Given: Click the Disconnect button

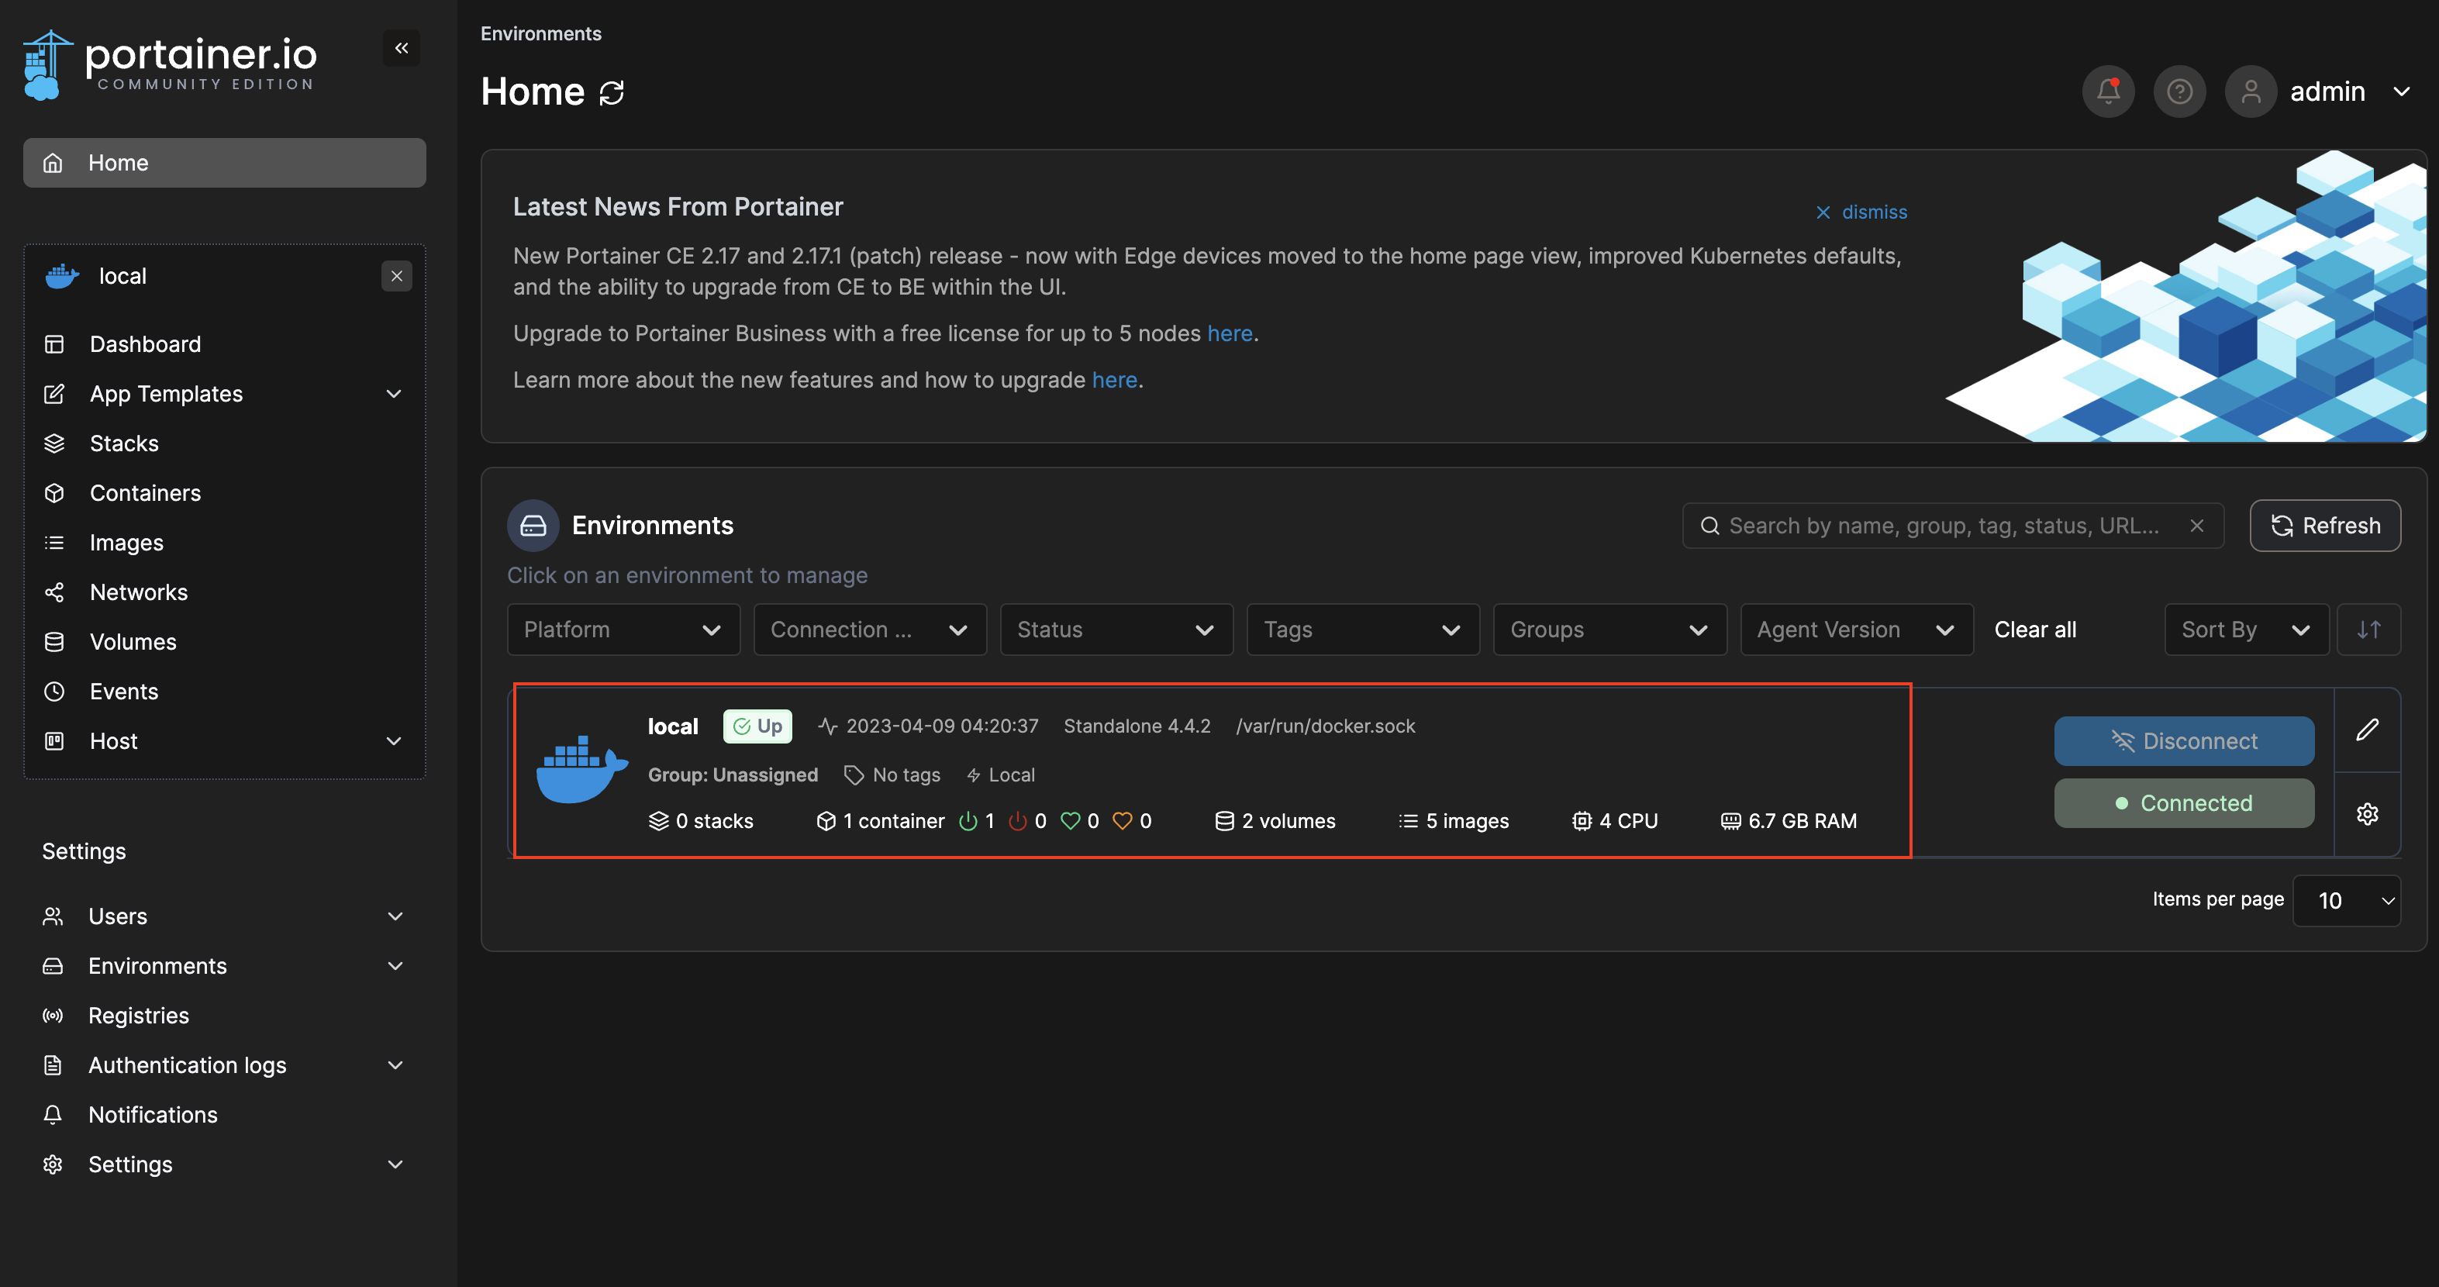Looking at the screenshot, I should (2183, 740).
